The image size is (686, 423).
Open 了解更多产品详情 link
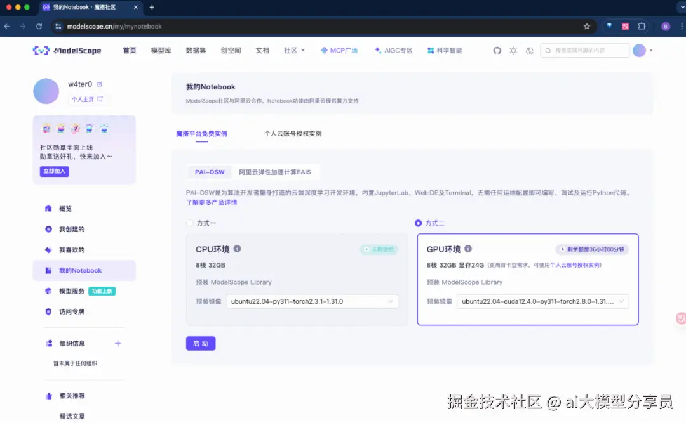point(212,203)
